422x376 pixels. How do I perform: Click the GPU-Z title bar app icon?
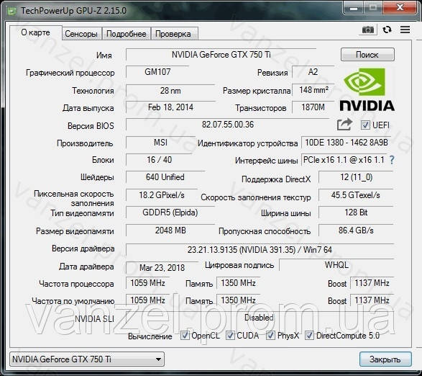click(12, 11)
